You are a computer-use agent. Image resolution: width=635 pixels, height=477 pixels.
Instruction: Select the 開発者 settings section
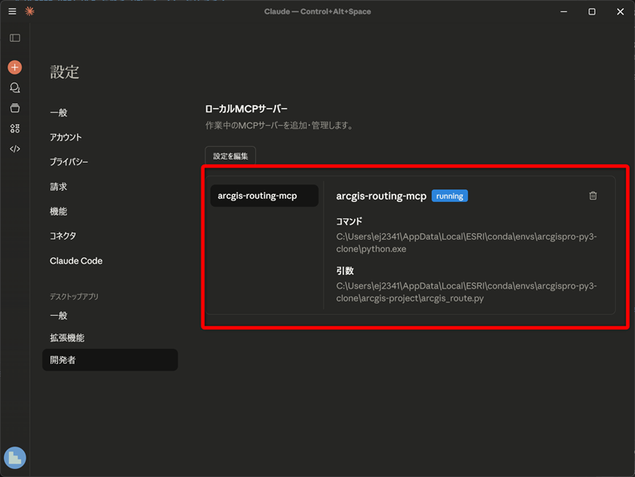point(110,360)
